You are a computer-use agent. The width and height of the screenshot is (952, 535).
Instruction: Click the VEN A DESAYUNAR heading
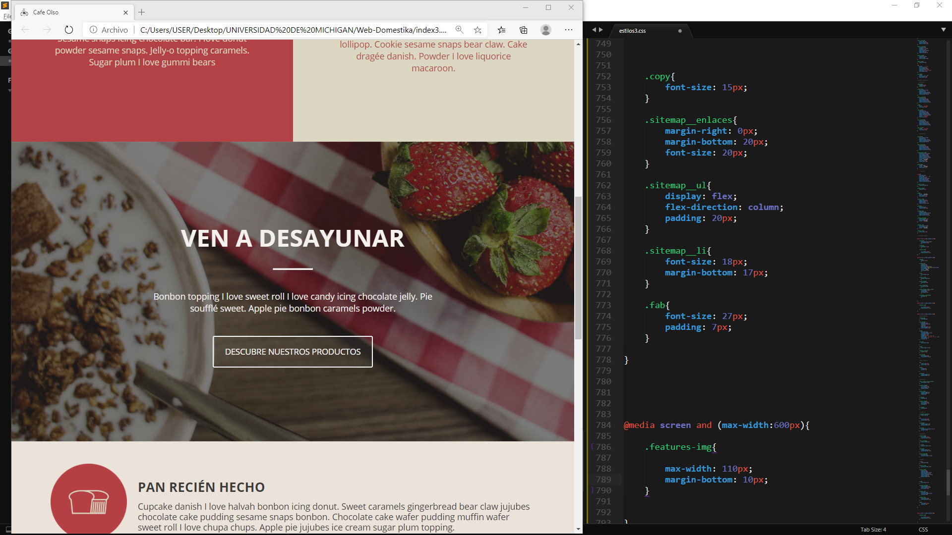click(293, 238)
